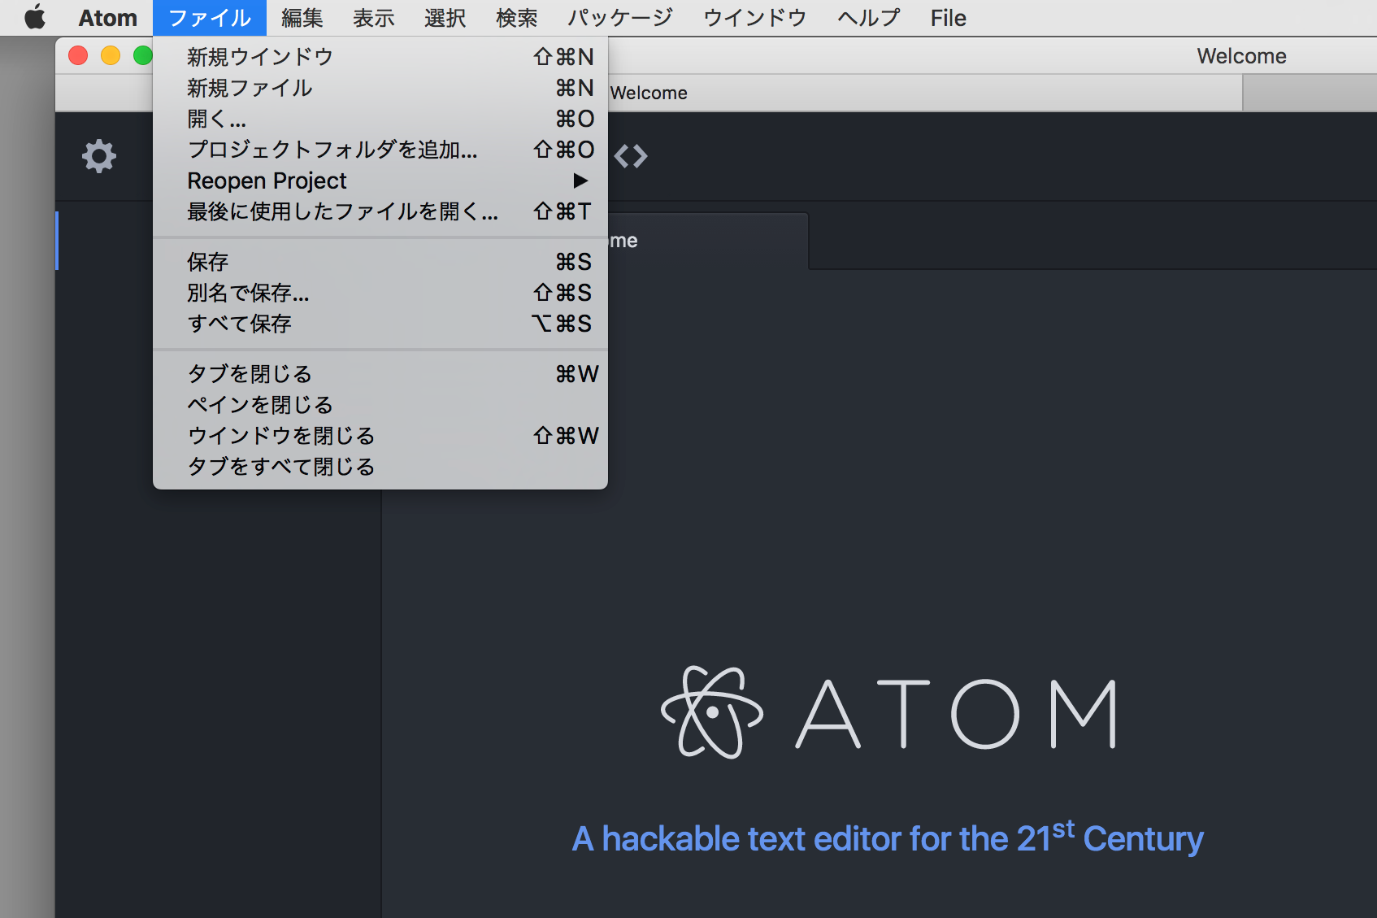Click the yellow minimize window button
Image resolution: width=1377 pixels, height=918 pixels.
[x=111, y=55]
